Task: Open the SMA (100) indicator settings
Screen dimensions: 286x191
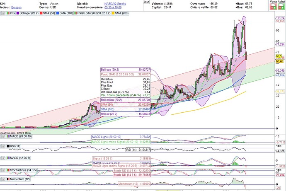Action: (65, 13)
